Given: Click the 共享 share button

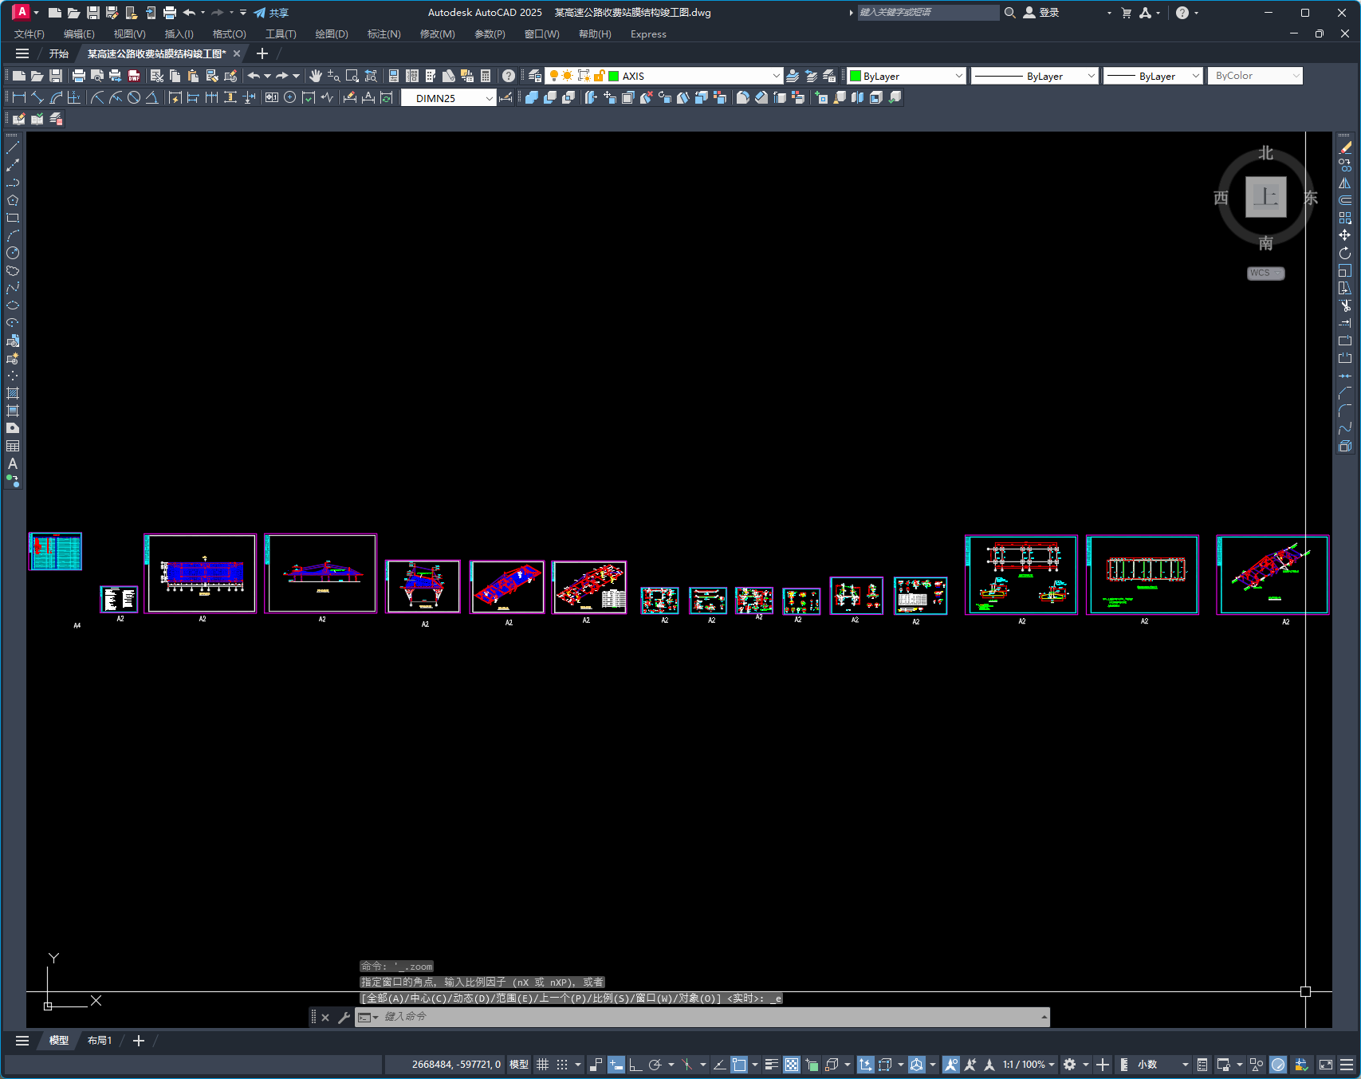Looking at the screenshot, I should (x=271, y=13).
